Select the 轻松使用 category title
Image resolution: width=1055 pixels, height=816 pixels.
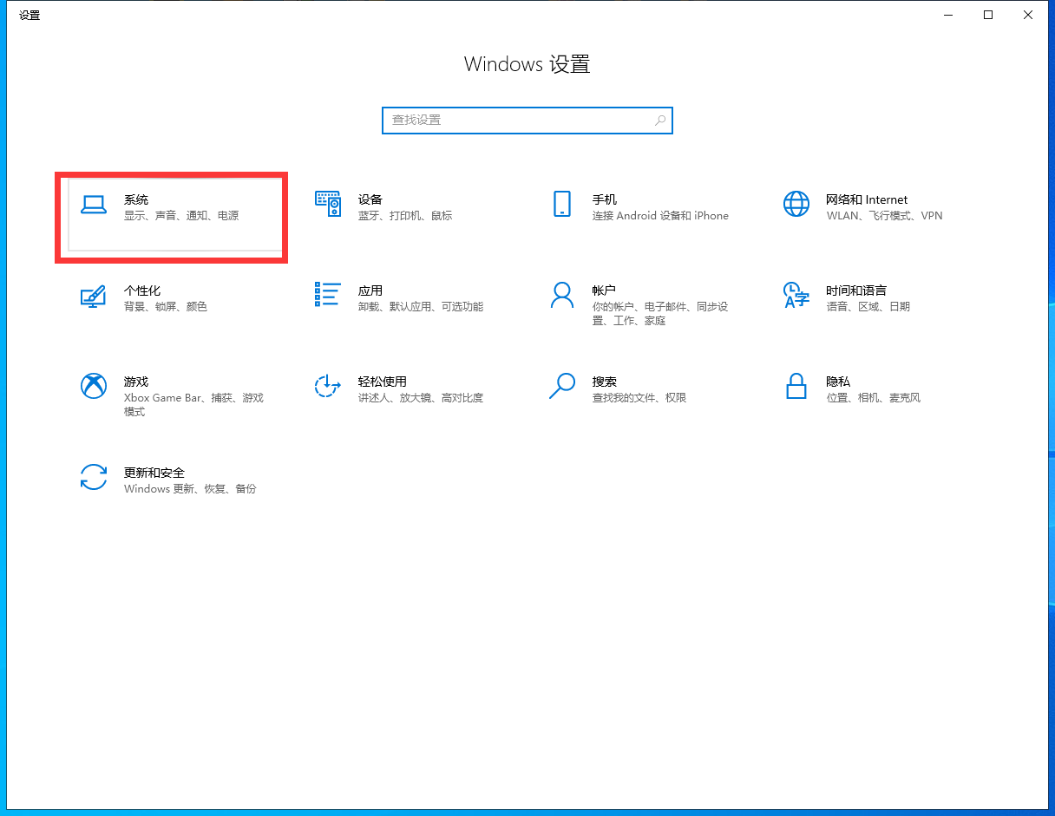point(383,382)
